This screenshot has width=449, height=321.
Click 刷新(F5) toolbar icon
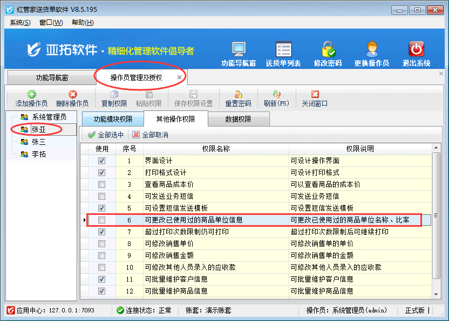tap(276, 95)
